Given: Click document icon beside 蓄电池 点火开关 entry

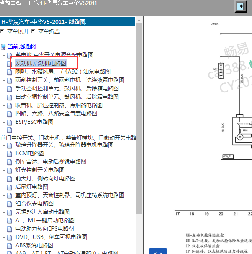Looking at the screenshot, I should coord(9,55).
